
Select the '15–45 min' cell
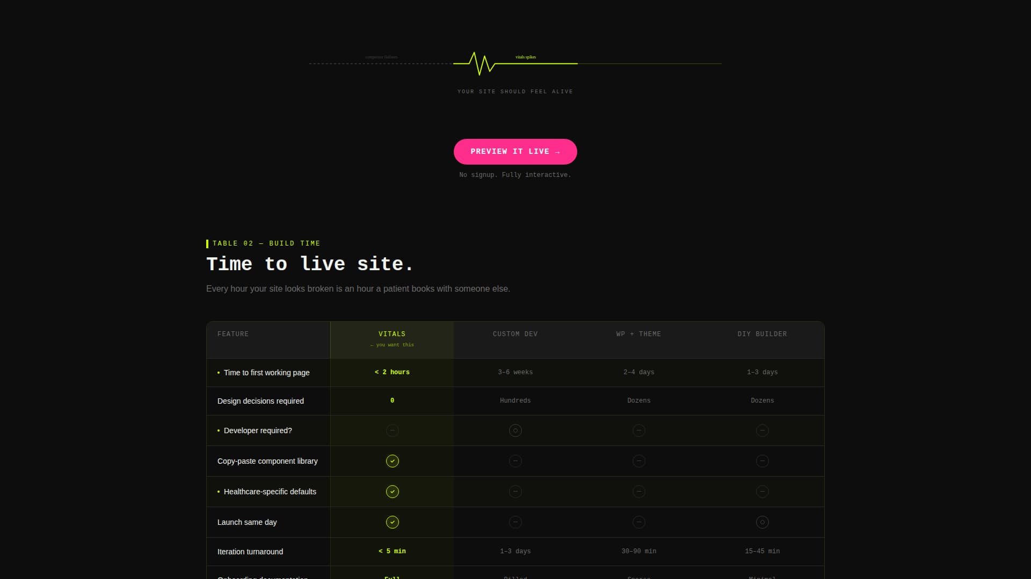tap(762, 551)
